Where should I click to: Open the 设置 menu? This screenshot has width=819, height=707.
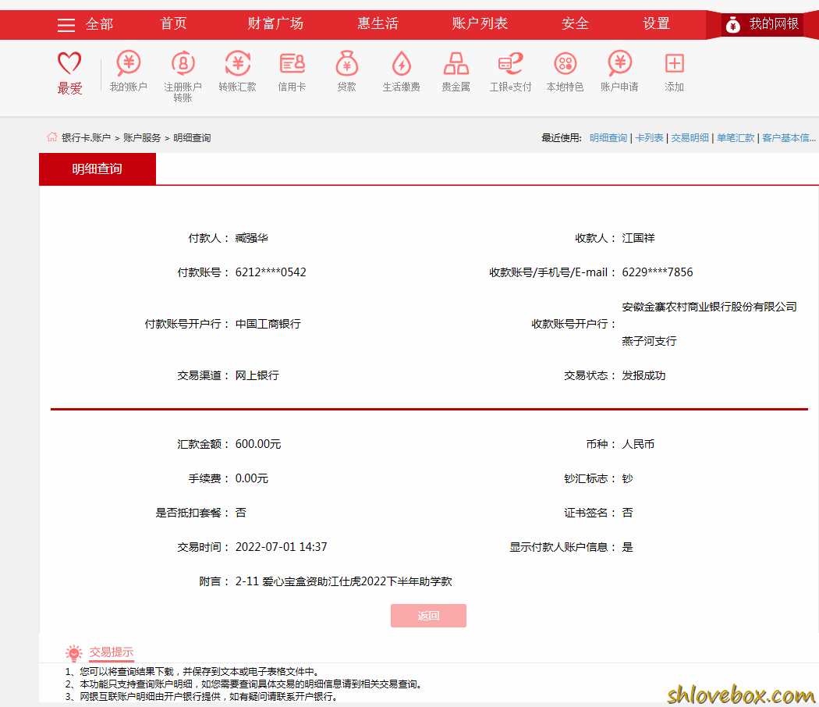[x=656, y=23]
